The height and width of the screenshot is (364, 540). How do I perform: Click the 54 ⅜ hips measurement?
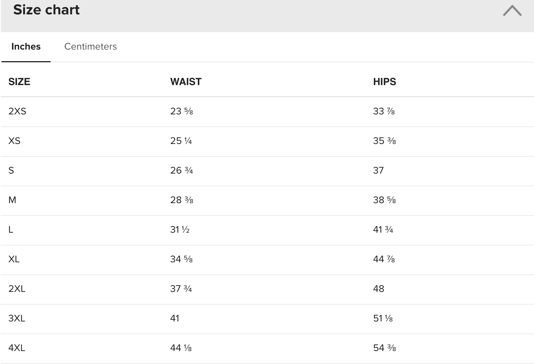coord(384,348)
